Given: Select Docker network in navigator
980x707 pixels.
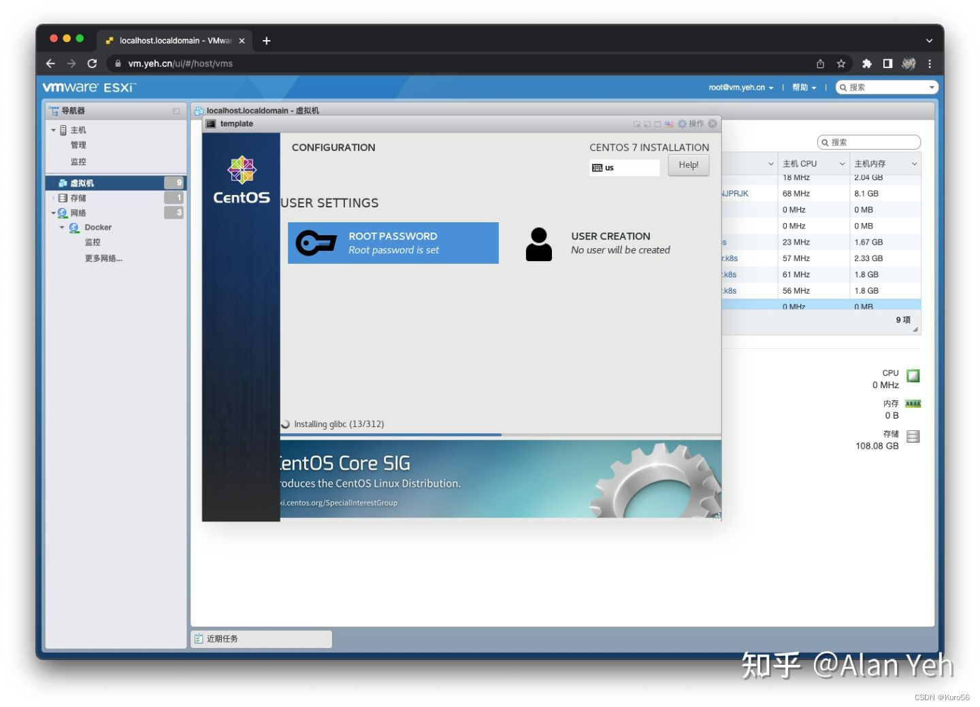Looking at the screenshot, I should pyautogui.click(x=98, y=228).
